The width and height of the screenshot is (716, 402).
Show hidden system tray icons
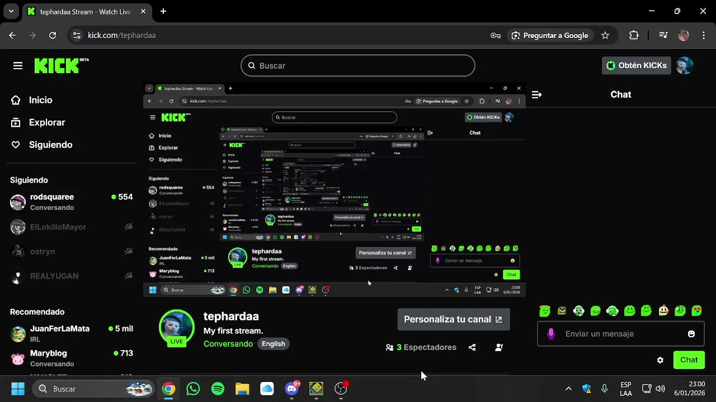(568, 389)
